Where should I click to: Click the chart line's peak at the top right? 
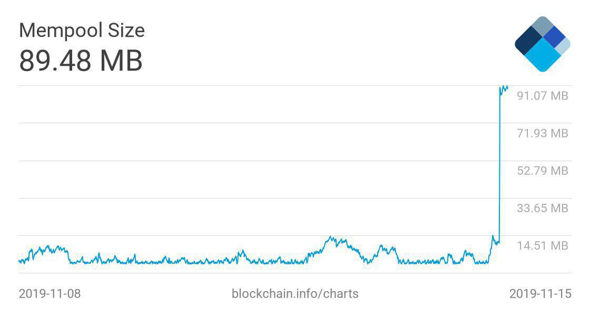coord(505,87)
